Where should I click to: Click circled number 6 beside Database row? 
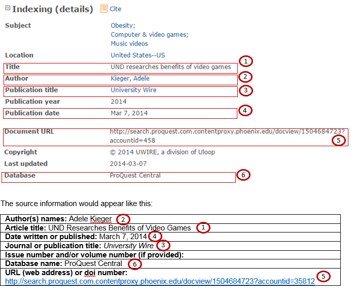point(243,175)
